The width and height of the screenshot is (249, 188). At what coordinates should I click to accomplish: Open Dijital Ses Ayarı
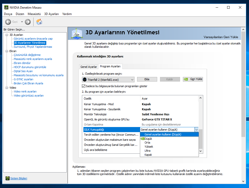(23, 71)
